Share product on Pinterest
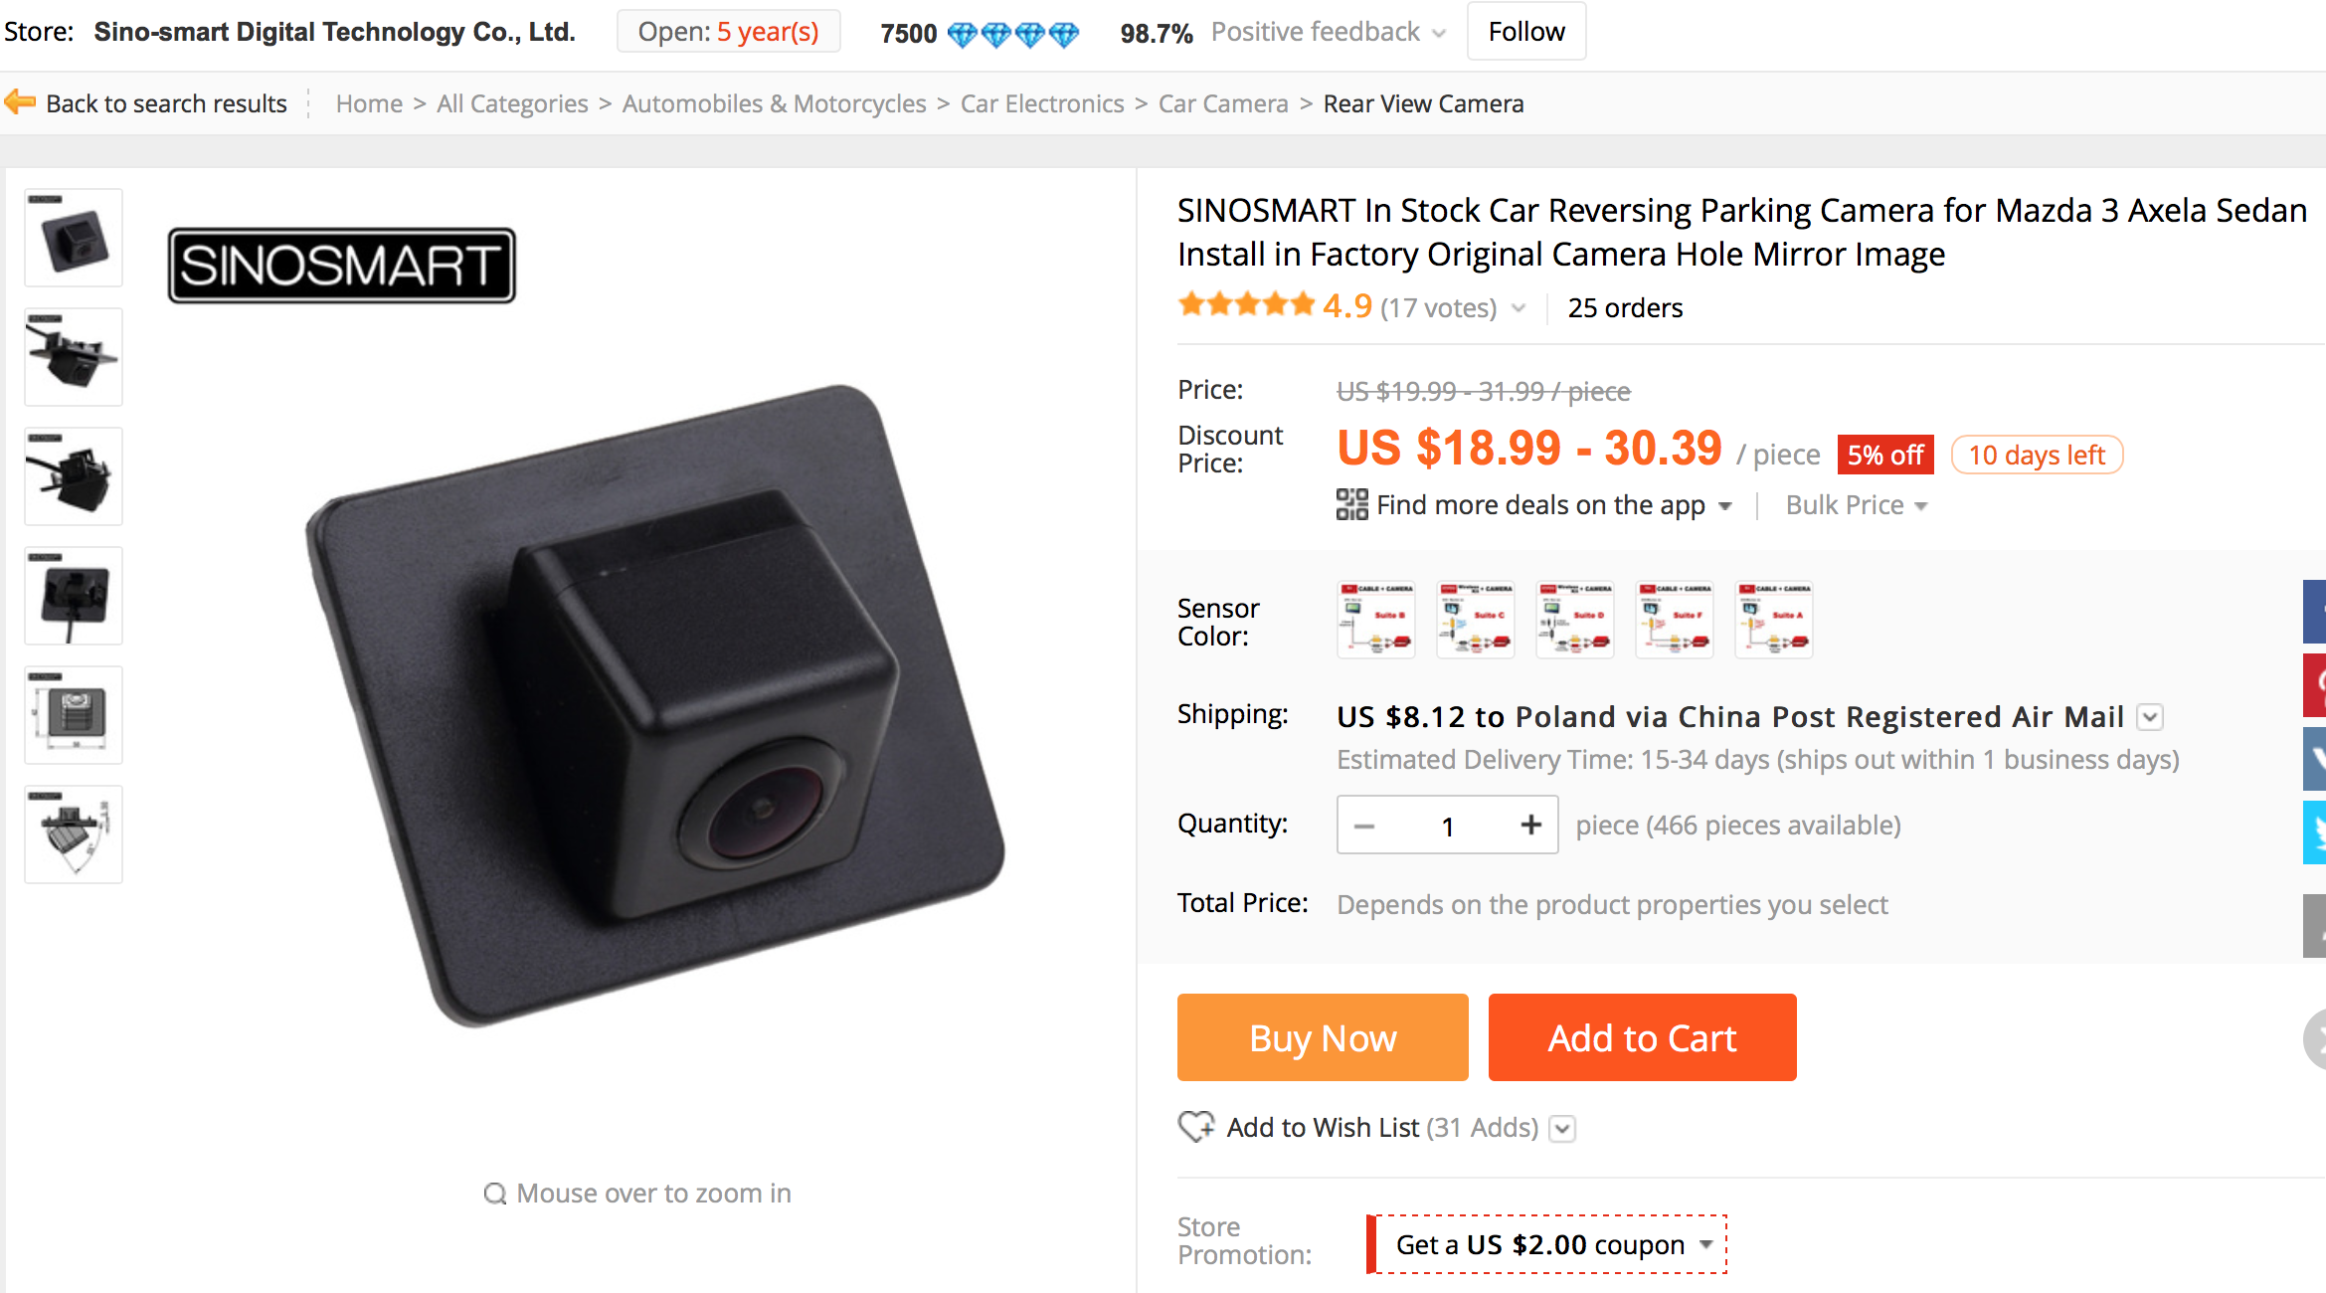Viewport: 2326px width, 1293px height. [2315, 685]
